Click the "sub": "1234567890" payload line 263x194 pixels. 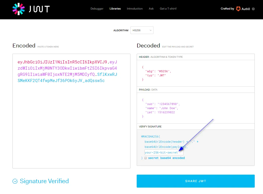pos(163,104)
